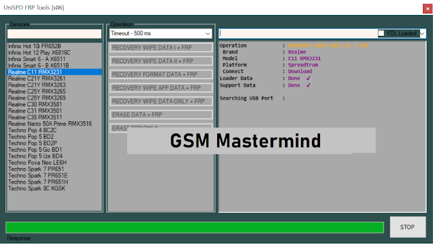The height and width of the screenshot is (244, 433).
Task: Select Realme C25Y RMX3265 device
Action: pyautogui.click(x=54, y=91)
